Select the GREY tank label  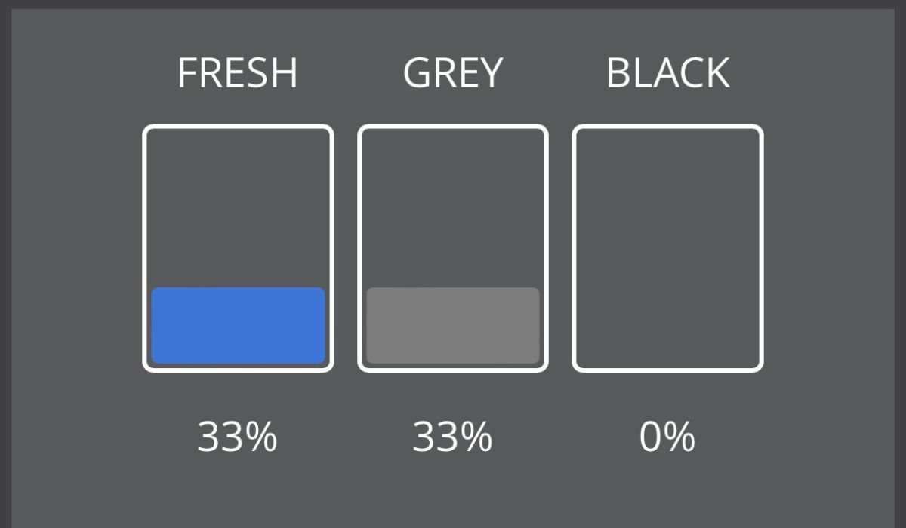(x=453, y=73)
